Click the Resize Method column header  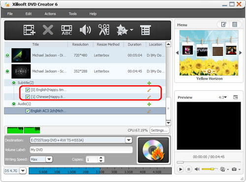(x=108, y=44)
